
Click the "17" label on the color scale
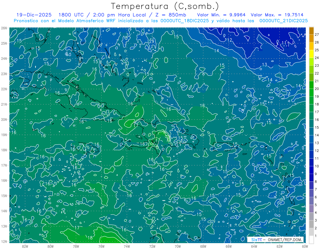coord(317,112)
